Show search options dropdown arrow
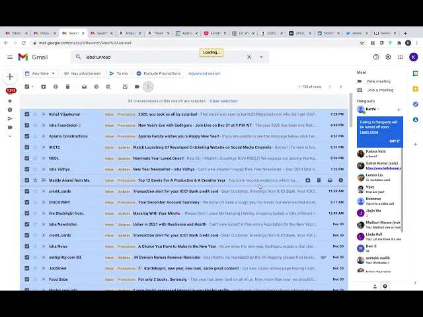 261,57
